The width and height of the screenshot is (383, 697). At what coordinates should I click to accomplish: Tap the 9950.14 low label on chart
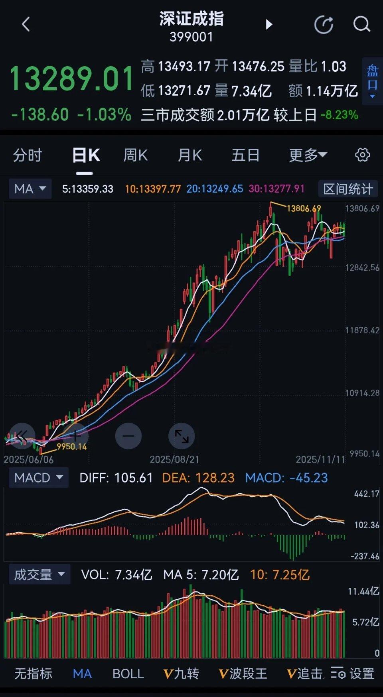click(71, 447)
